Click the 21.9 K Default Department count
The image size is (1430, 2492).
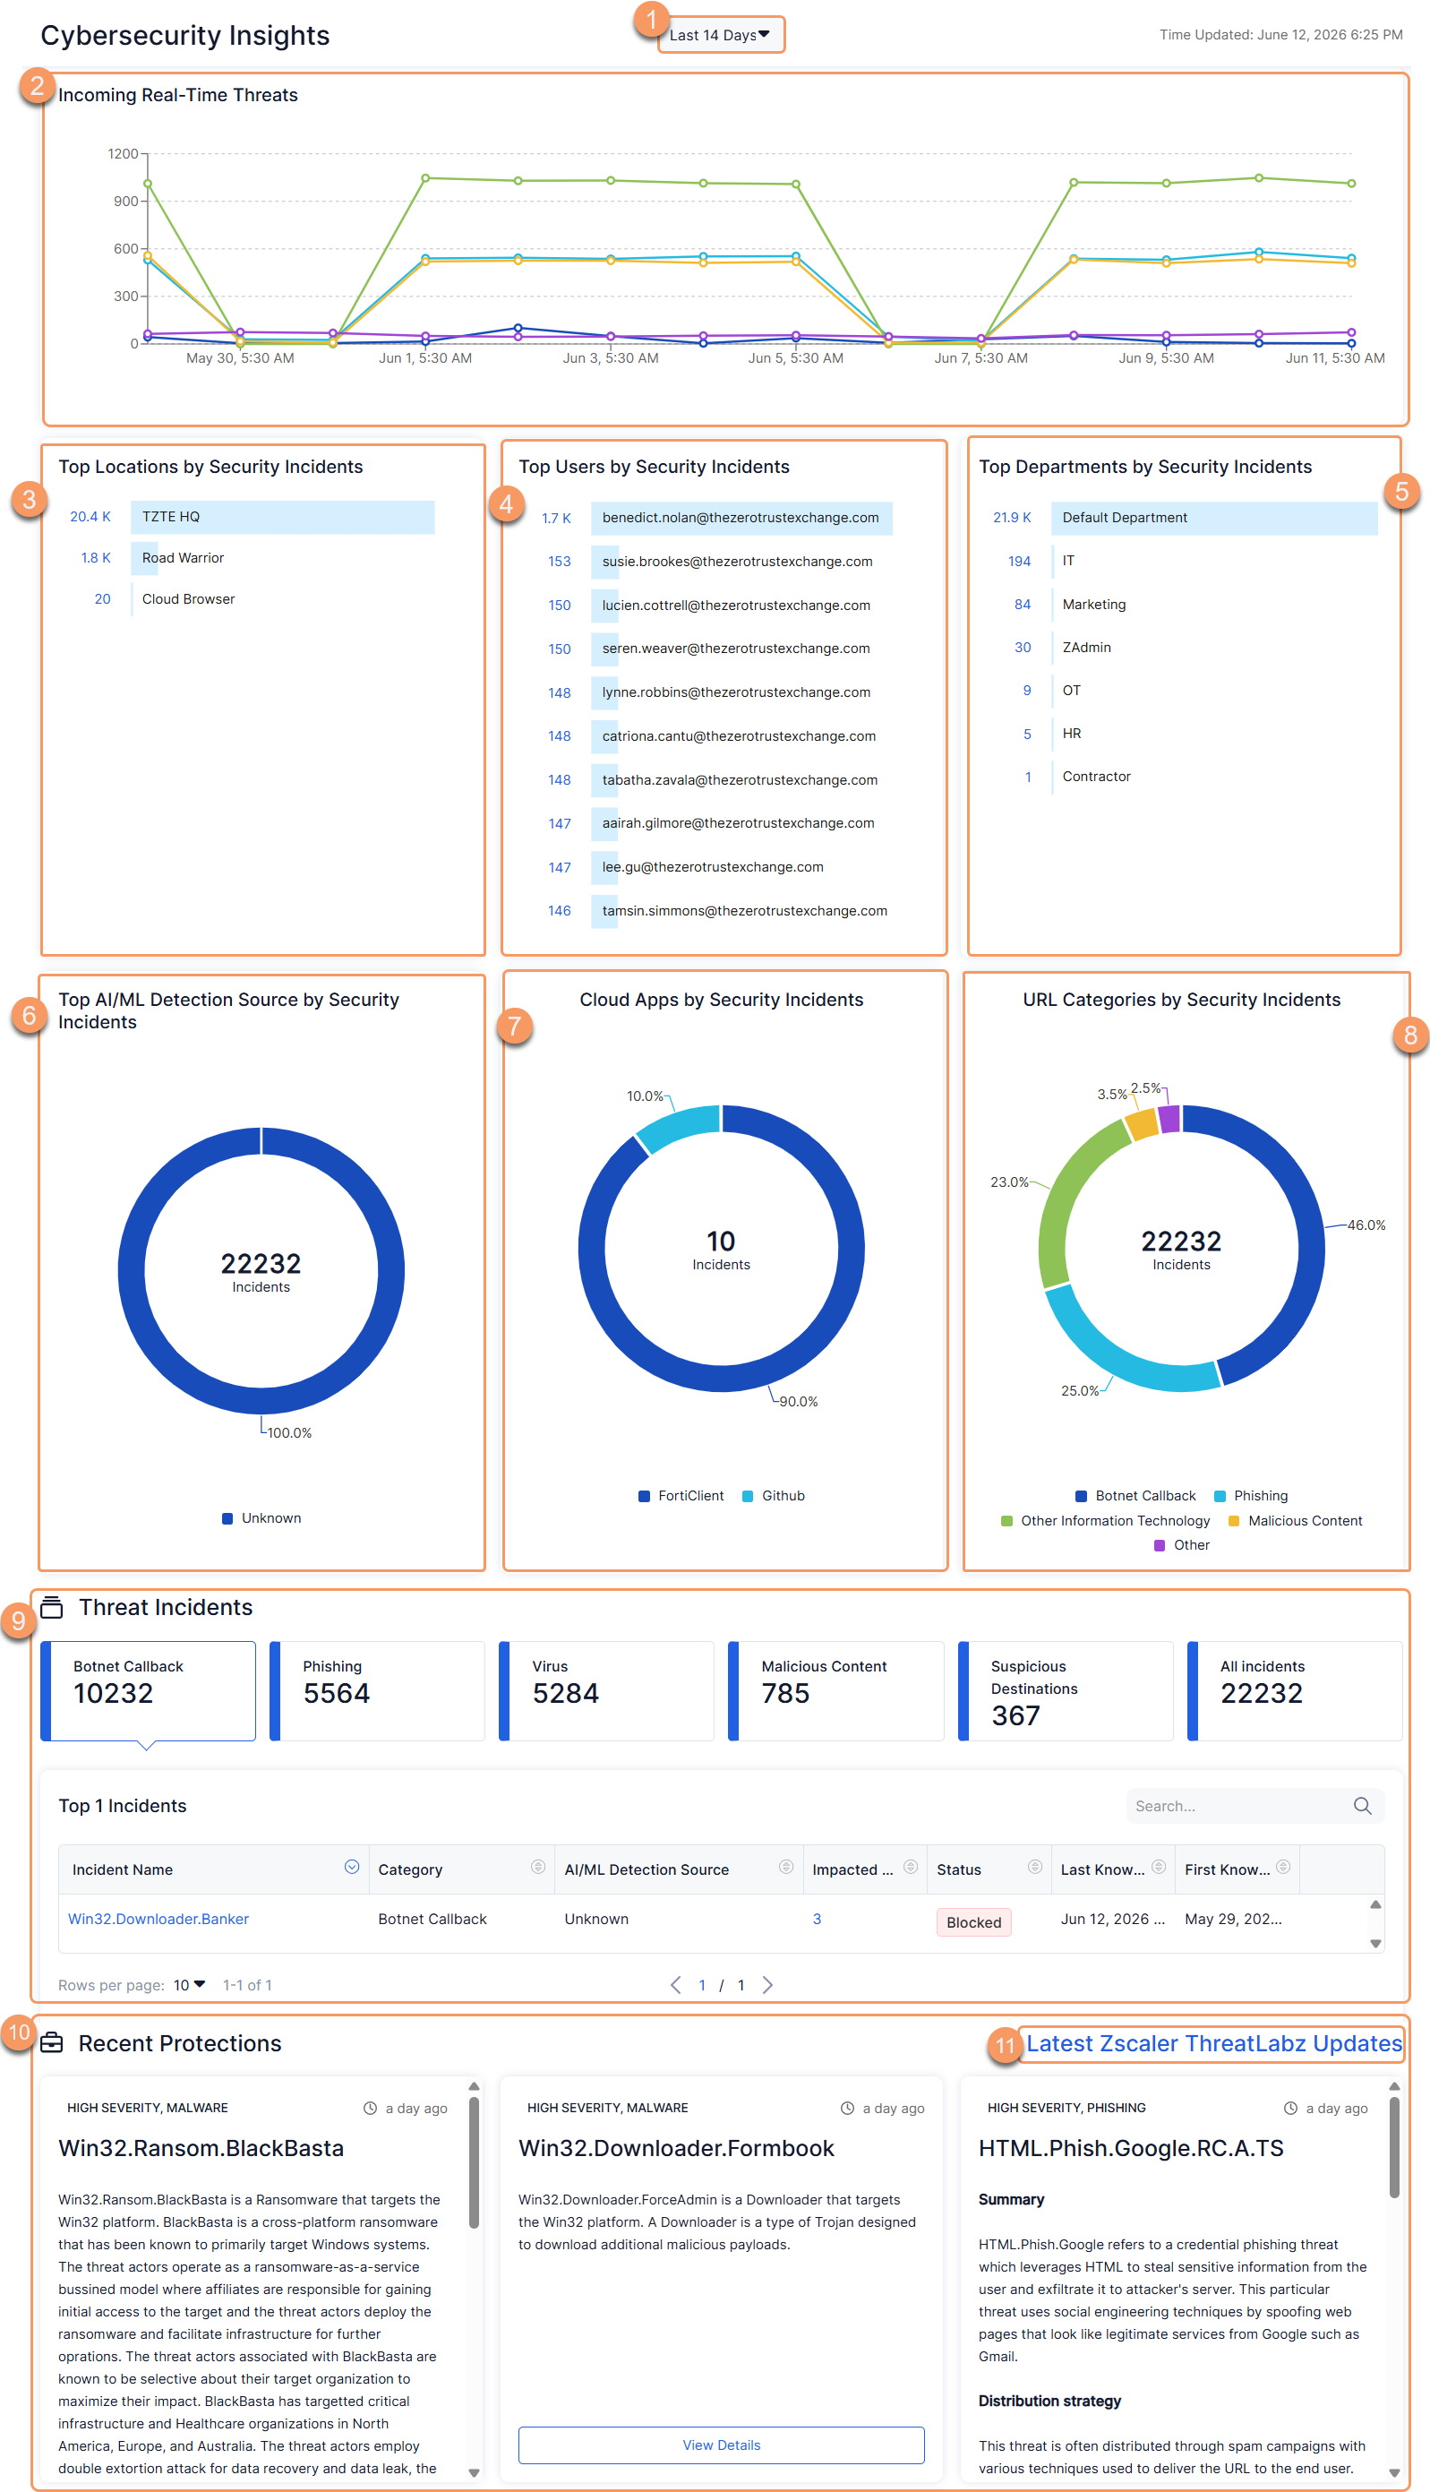tap(1012, 518)
